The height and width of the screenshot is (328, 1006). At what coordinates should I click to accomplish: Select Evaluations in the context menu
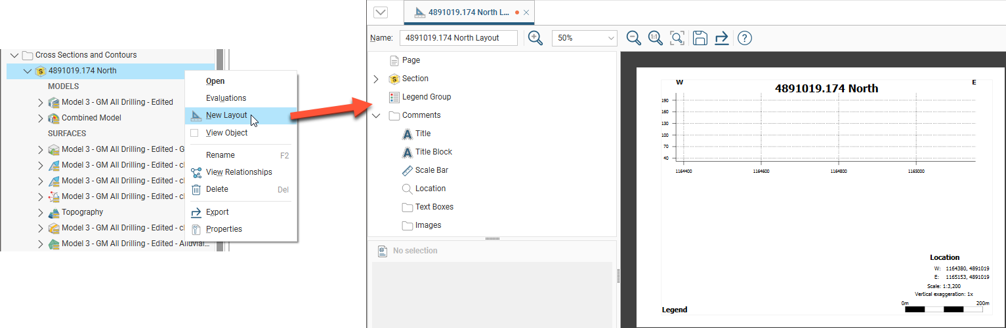[x=226, y=98]
